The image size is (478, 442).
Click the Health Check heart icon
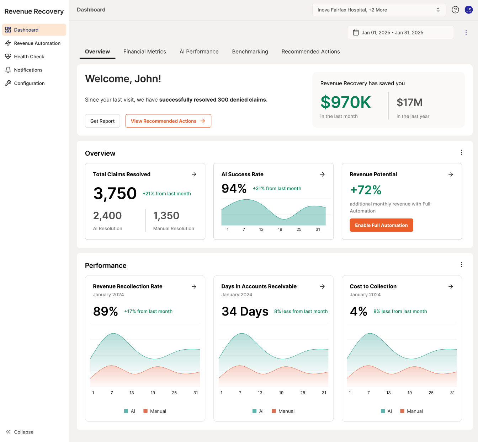[8, 56]
